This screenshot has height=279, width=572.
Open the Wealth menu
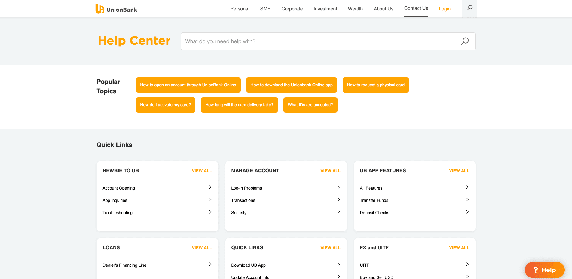coord(355,9)
